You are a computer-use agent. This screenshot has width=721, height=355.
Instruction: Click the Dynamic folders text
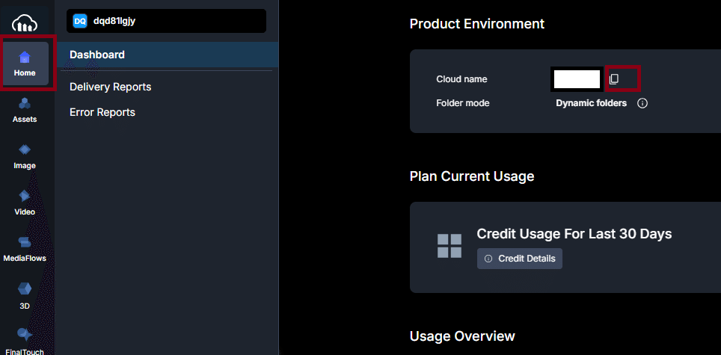[591, 103]
